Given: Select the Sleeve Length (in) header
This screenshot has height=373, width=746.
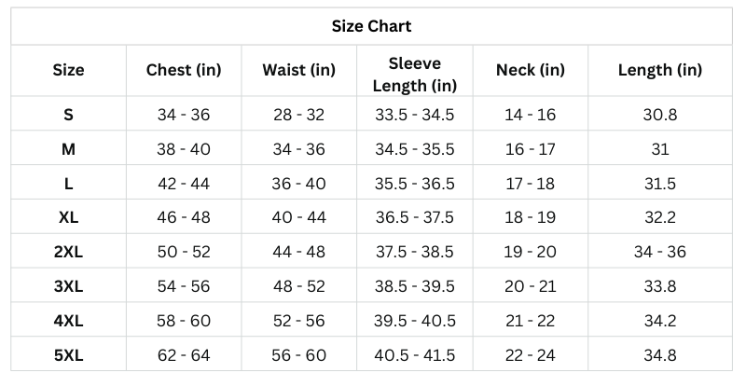Looking at the screenshot, I should pos(414,75).
